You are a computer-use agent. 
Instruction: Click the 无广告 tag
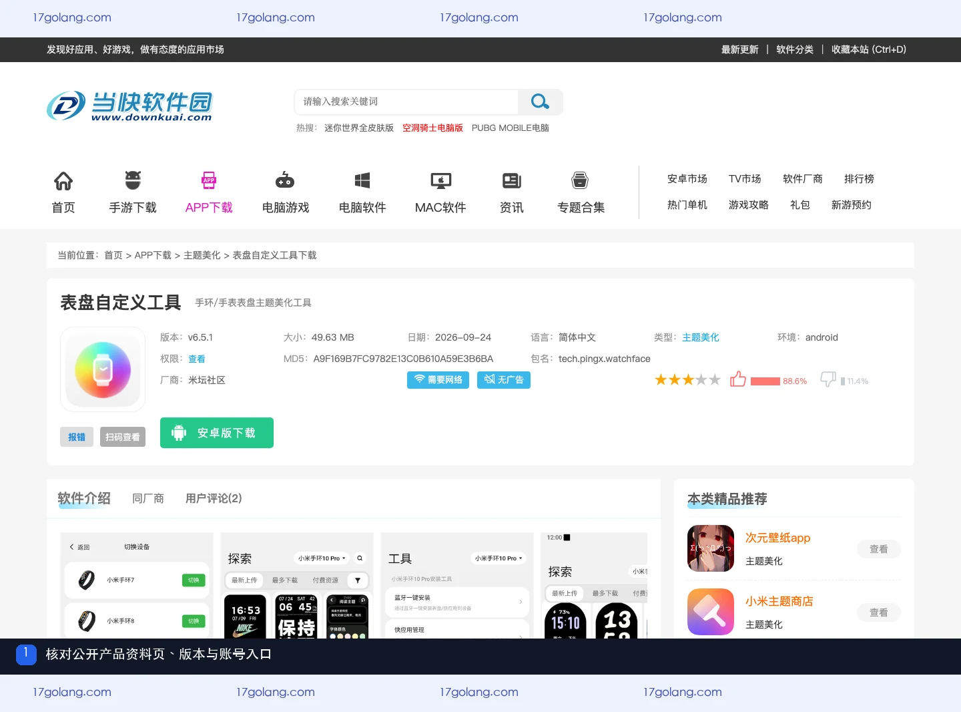(x=504, y=380)
